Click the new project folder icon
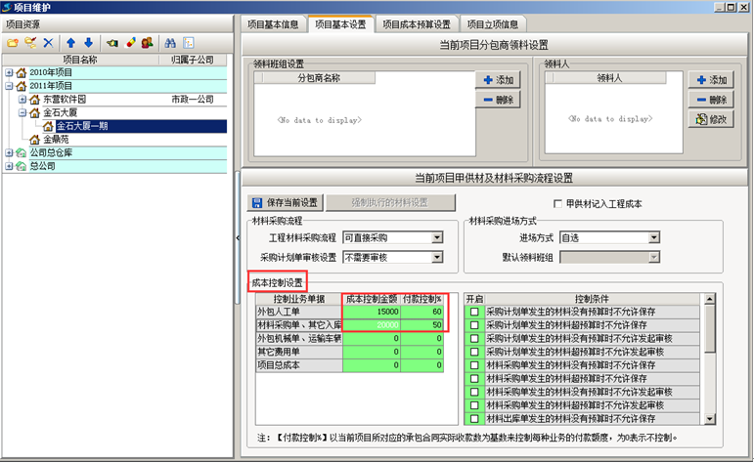The height and width of the screenshot is (463, 754). pyautogui.click(x=13, y=43)
